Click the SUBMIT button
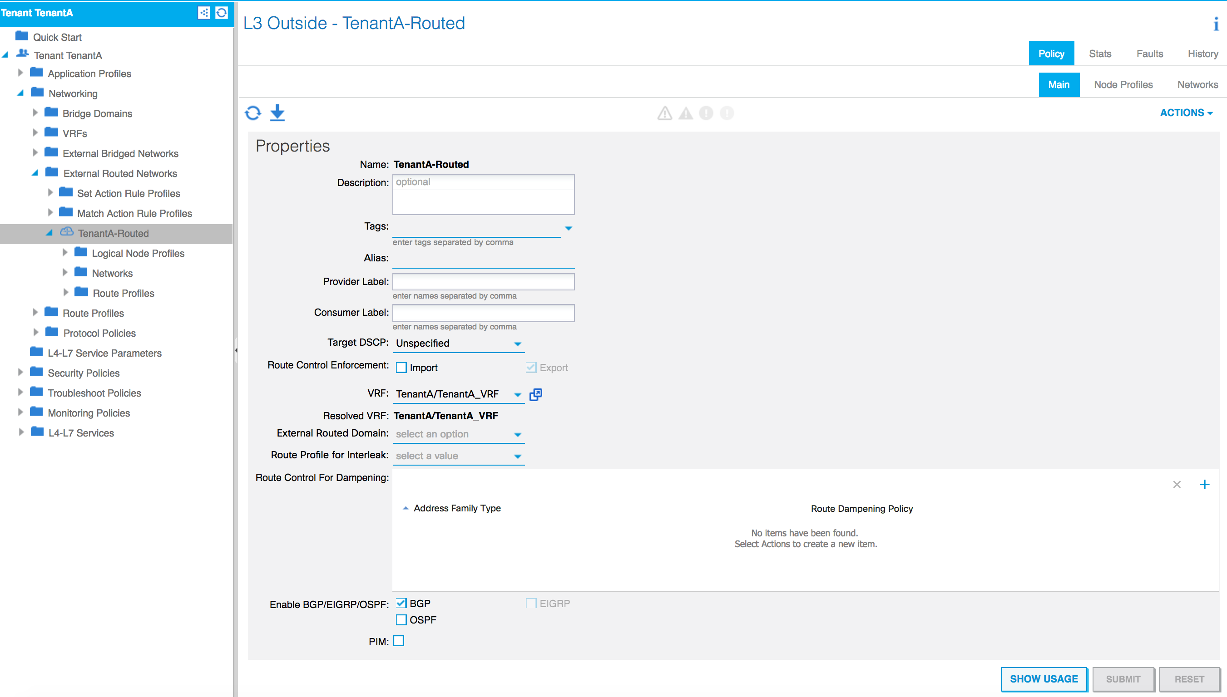The height and width of the screenshot is (697, 1227). 1123,679
